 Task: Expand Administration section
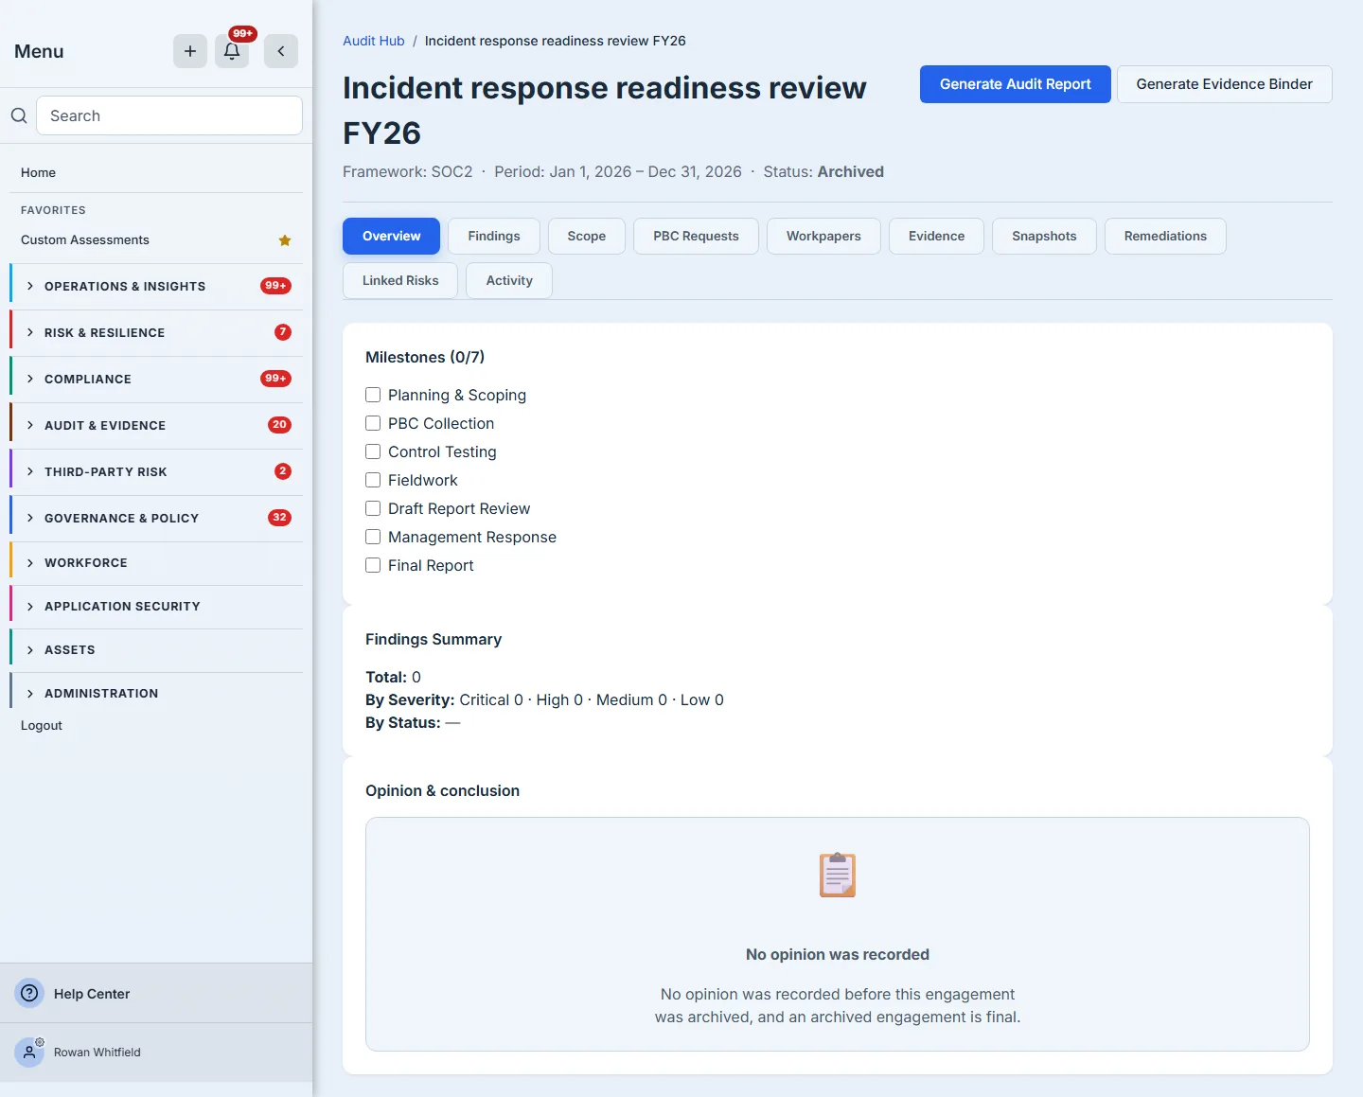[x=156, y=693]
